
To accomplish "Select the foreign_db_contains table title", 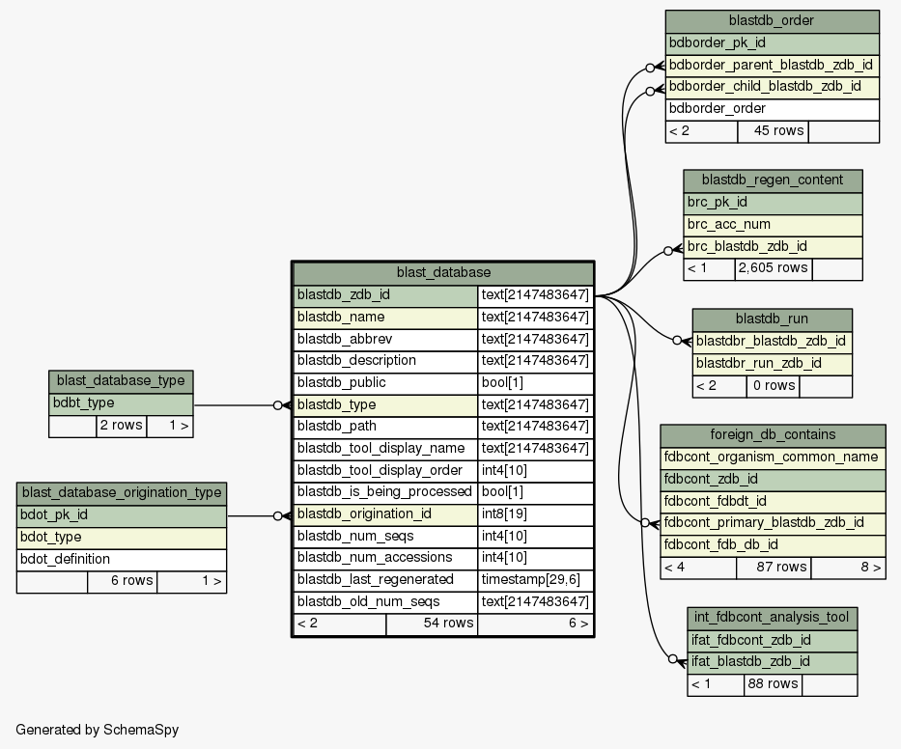I will (x=773, y=435).
